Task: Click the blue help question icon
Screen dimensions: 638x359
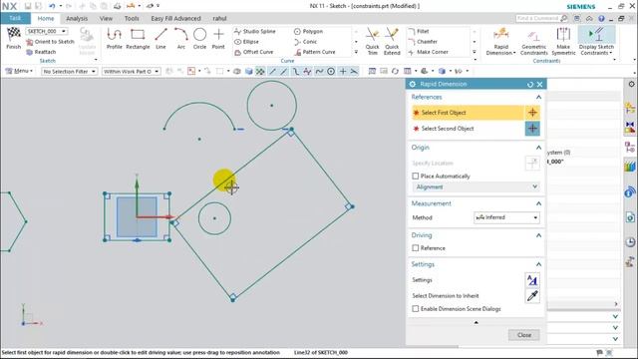Action: point(601,19)
